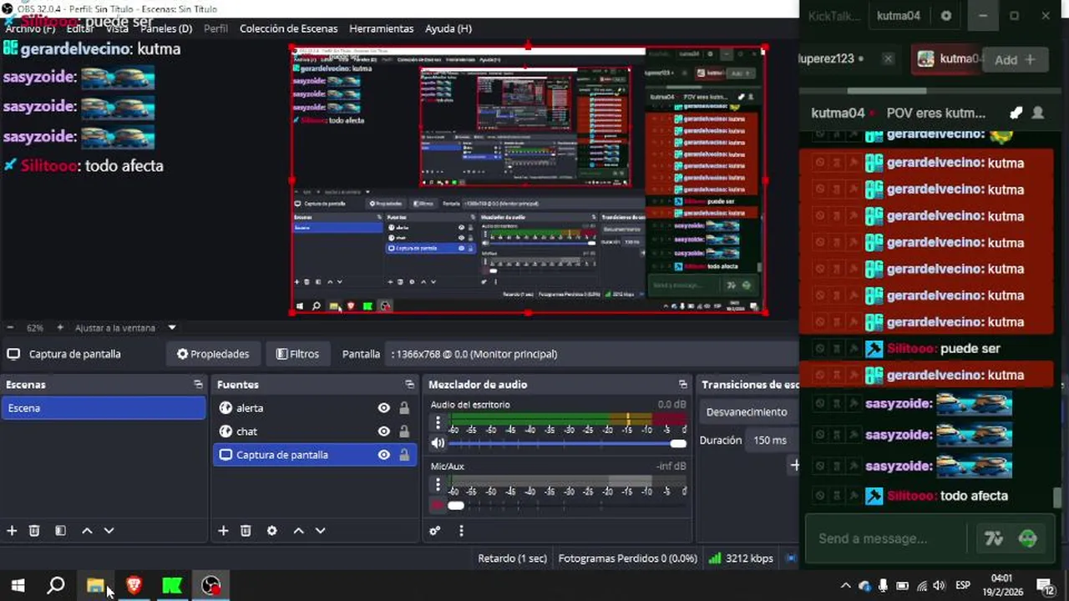Image resolution: width=1069 pixels, height=601 pixels.
Task: Open Windows notification center
Action: point(1045,585)
